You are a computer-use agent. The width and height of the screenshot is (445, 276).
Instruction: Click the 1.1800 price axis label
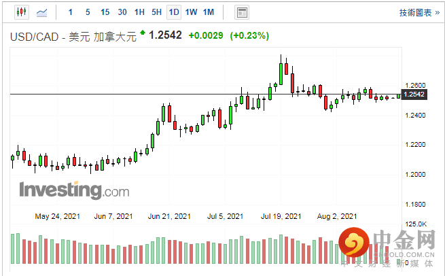click(415, 204)
